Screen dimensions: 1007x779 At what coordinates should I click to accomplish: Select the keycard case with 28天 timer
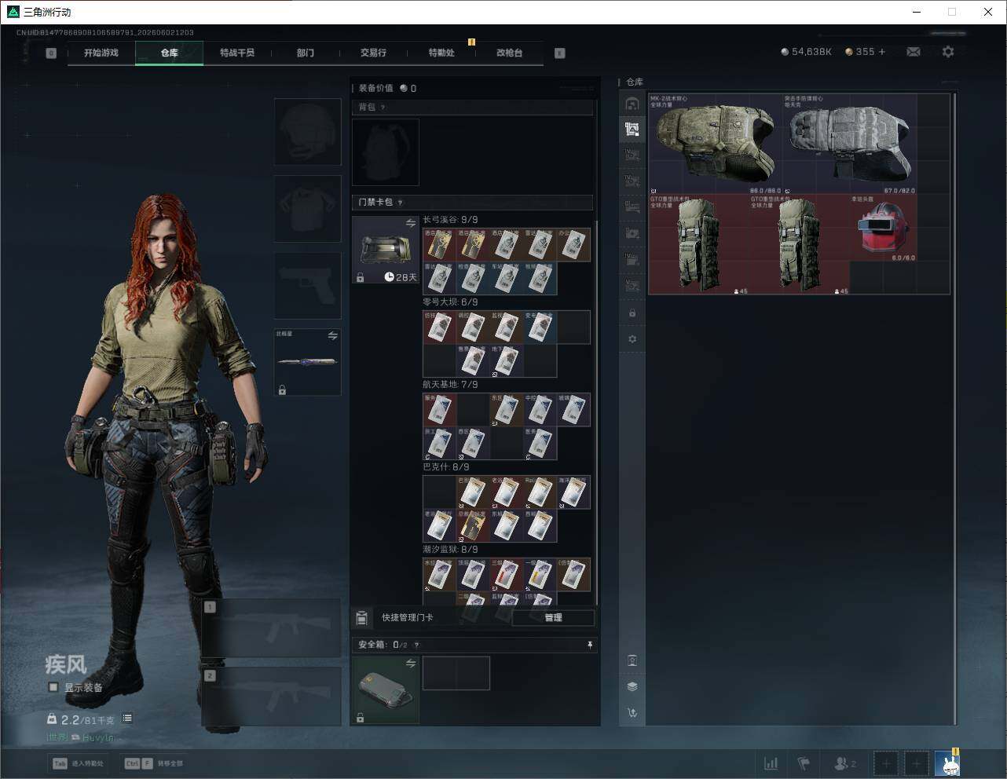386,250
